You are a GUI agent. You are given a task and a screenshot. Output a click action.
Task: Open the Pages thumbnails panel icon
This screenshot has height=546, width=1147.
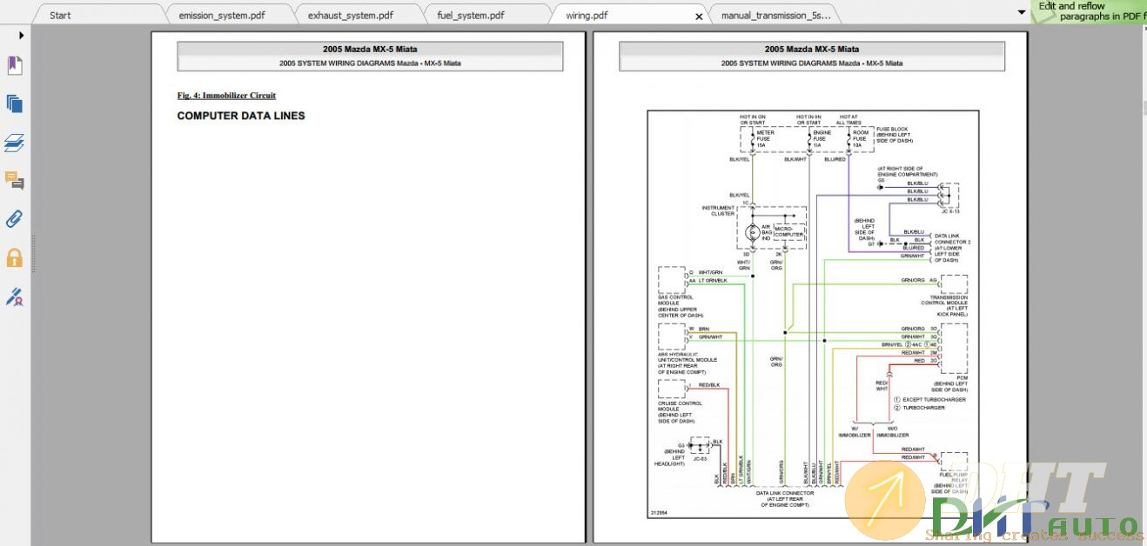(x=14, y=103)
